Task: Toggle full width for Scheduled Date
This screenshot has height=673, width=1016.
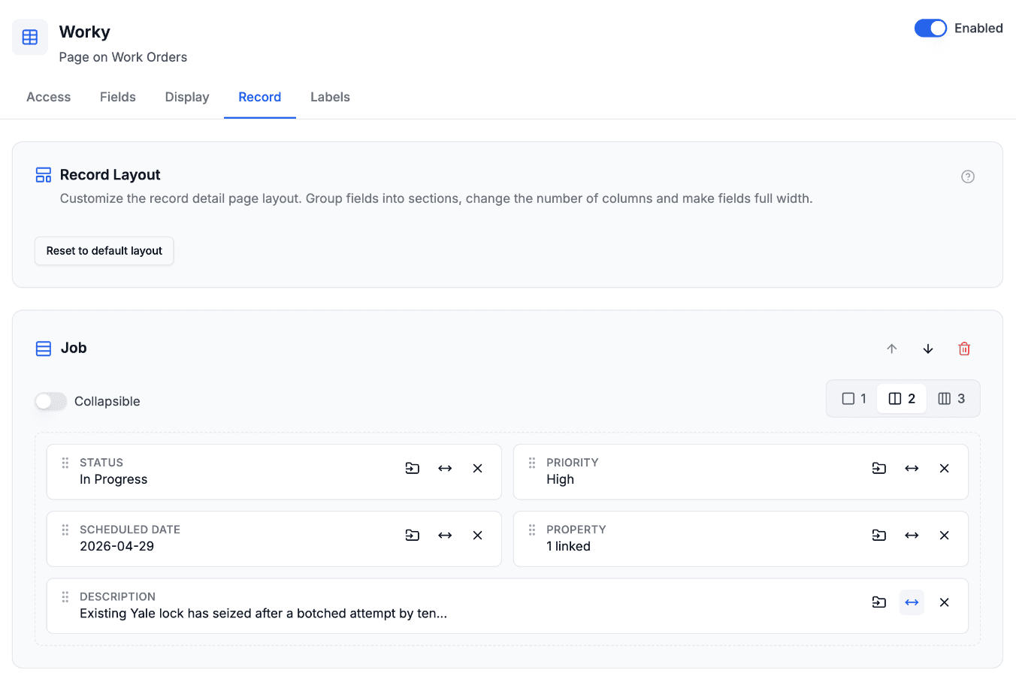Action: tap(445, 535)
